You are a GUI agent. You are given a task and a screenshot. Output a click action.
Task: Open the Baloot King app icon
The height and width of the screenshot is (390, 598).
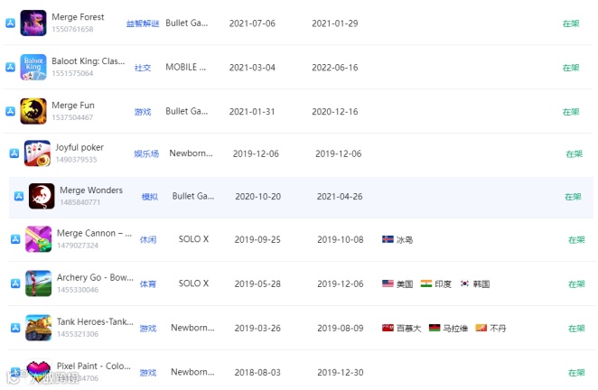pyautogui.click(x=33, y=67)
